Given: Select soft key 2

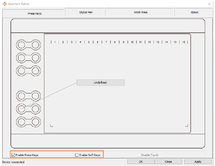Looking at the screenshot, I should click(x=63, y=42).
